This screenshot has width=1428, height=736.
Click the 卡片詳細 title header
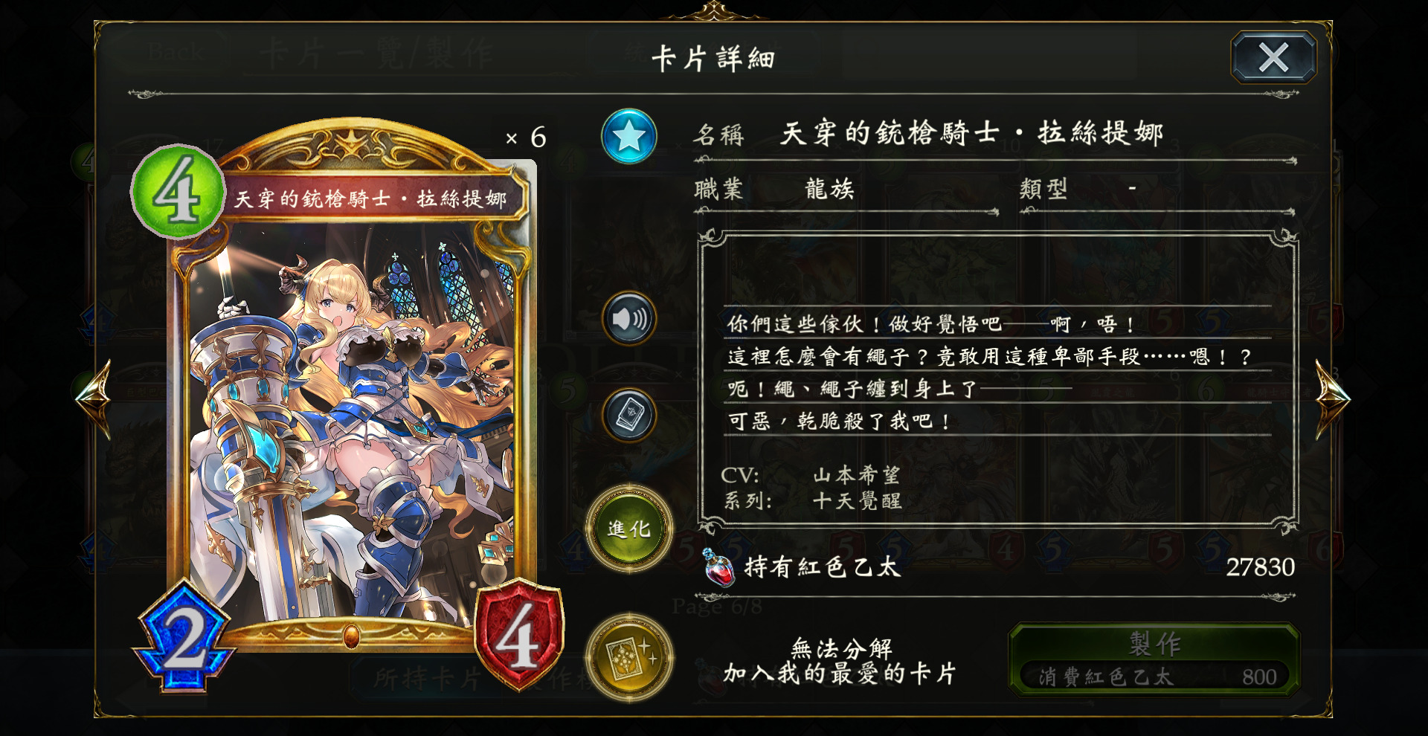[713, 59]
